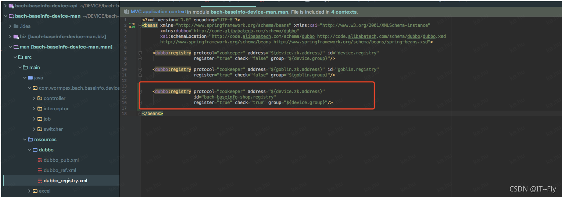Select the switcher package row
This screenshot has width=562, height=197.
[61, 129]
